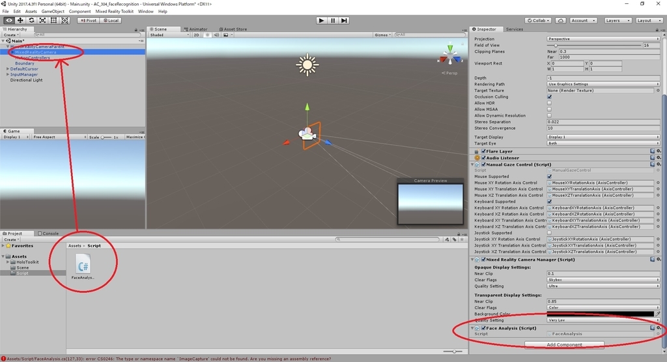Open the Target Display dropdown
Viewport: 667px width, 362px height.
(x=603, y=137)
